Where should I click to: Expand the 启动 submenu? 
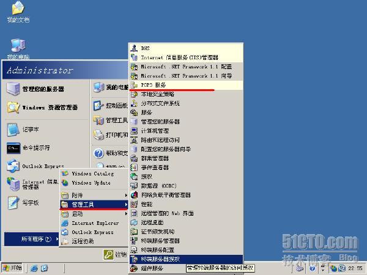tap(94, 214)
